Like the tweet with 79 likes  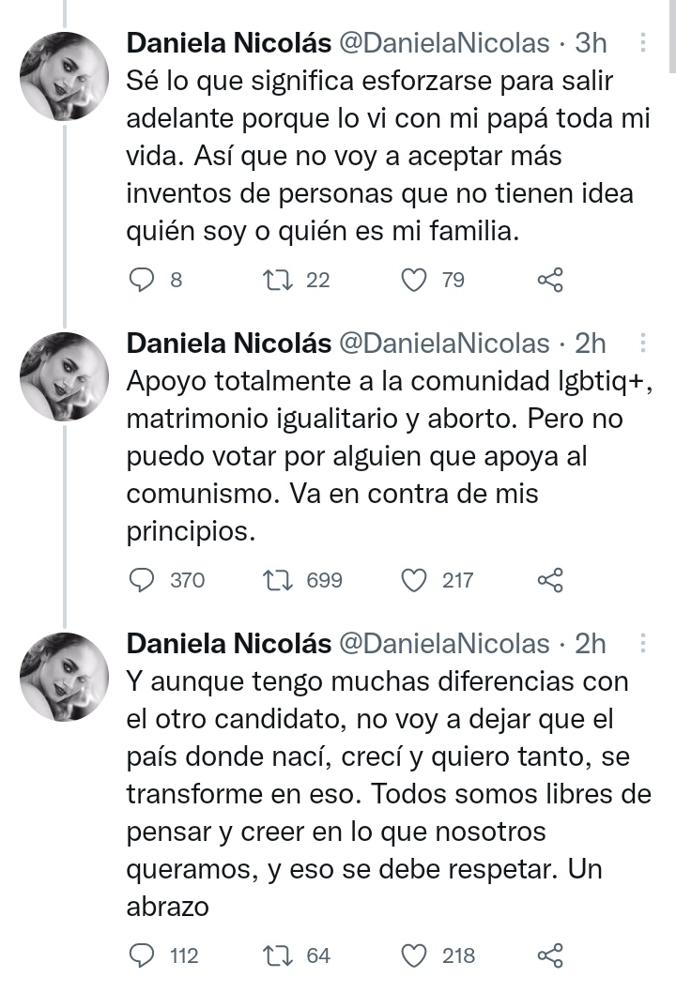pos(414,280)
